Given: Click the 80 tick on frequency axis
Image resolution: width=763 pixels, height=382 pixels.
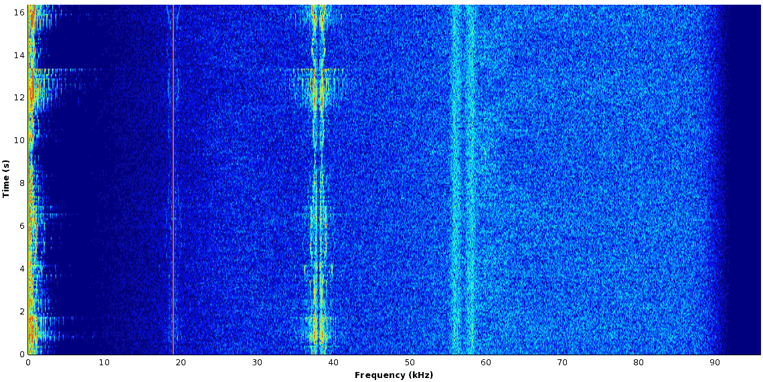Looking at the screenshot, I should pos(639,363).
